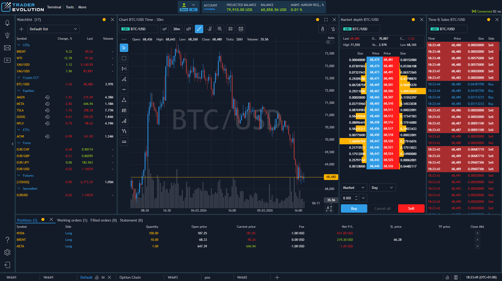Open the Day order duration dropdown
Screen dimensions: 502x281
pyautogui.click(x=382, y=188)
